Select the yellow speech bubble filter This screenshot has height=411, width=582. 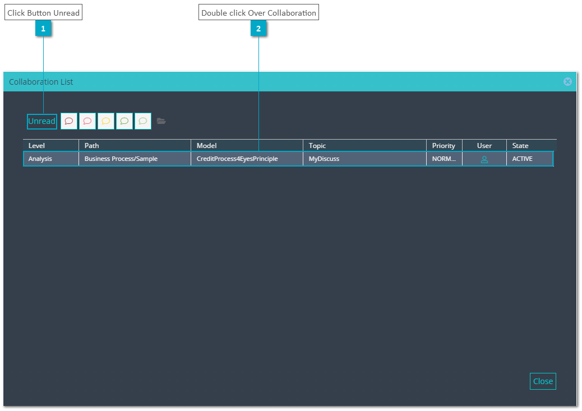click(106, 121)
